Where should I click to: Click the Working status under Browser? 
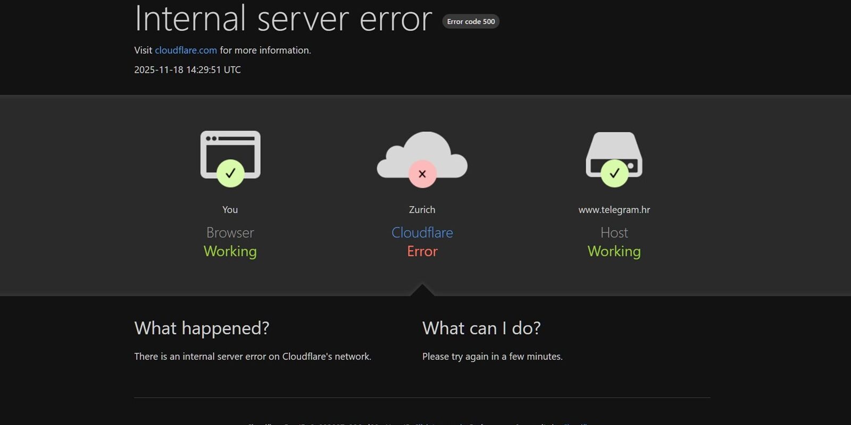click(x=230, y=251)
